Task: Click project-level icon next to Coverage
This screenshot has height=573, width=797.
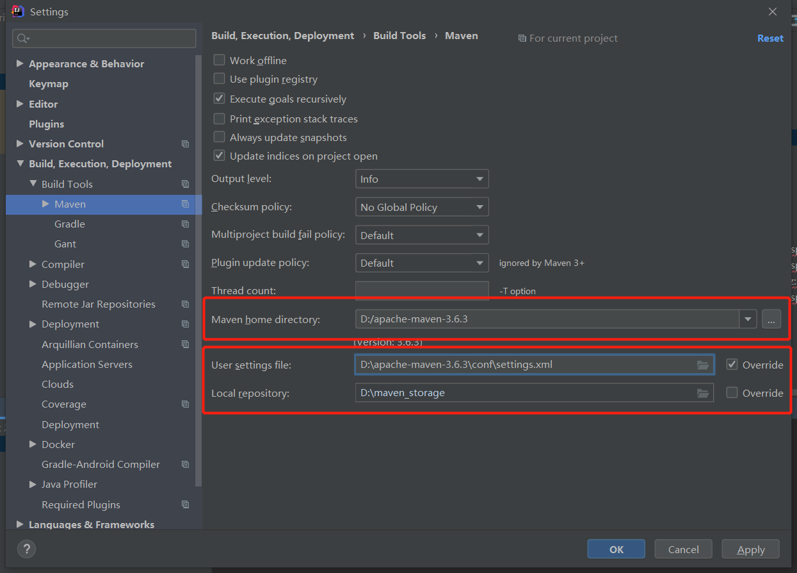Action: tap(185, 404)
